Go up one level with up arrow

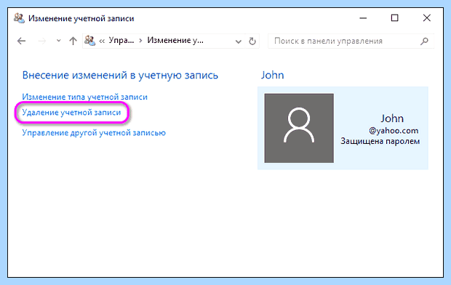click(x=73, y=41)
